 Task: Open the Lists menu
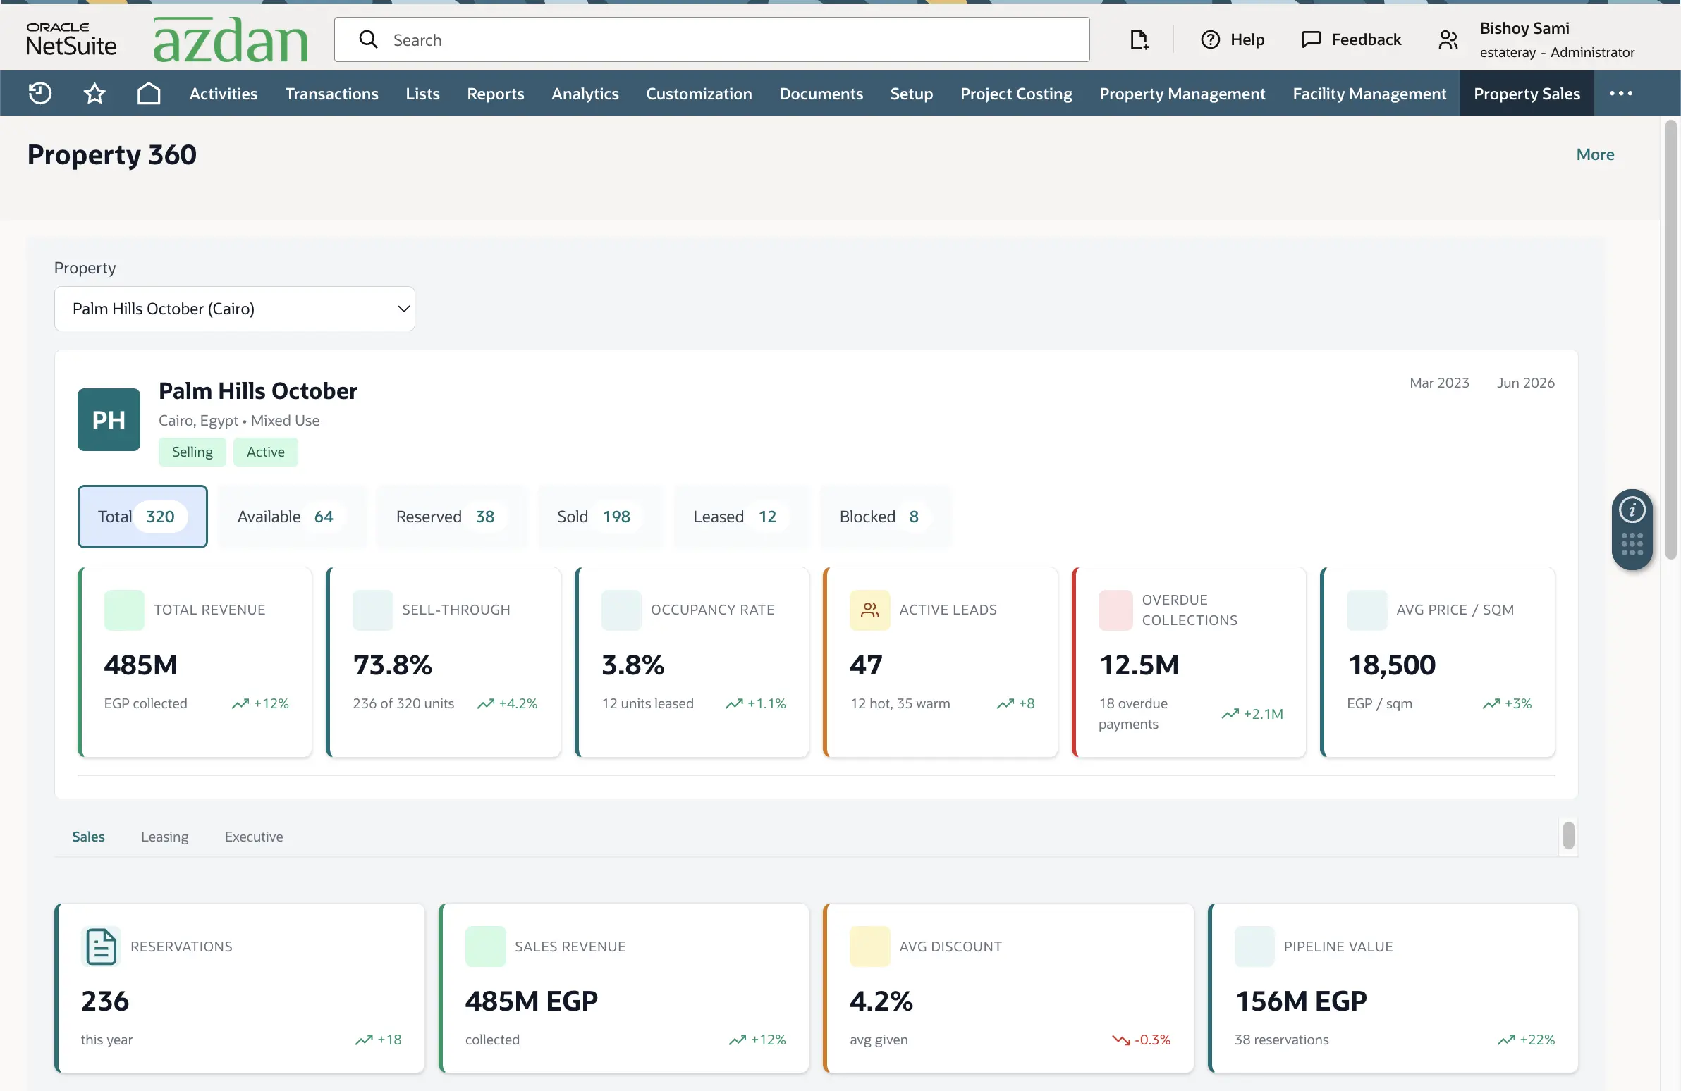click(x=422, y=93)
